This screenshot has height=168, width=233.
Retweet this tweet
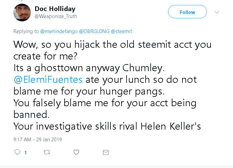[x=47, y=152]
